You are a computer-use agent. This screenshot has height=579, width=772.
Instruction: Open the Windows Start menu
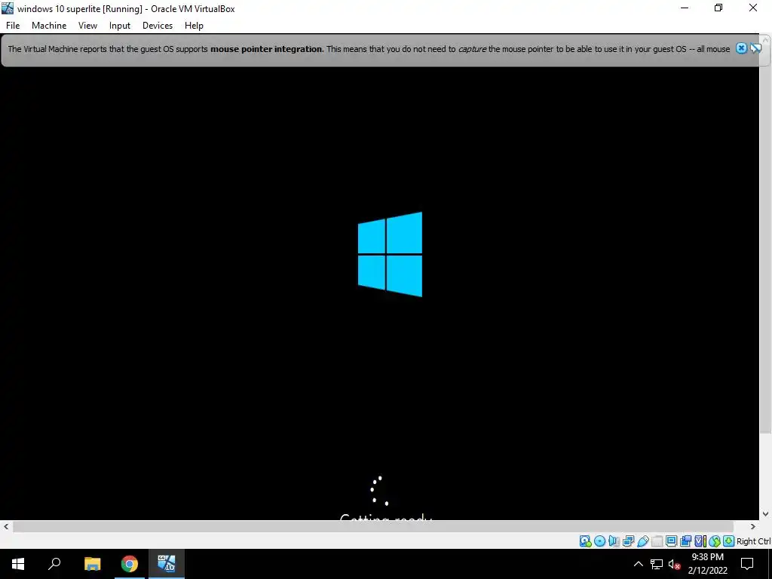[18, 564]
